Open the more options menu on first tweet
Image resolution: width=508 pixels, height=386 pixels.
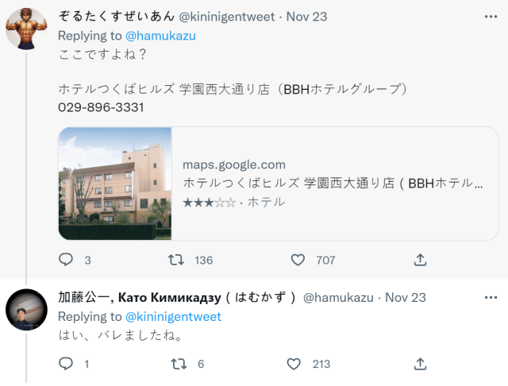[490, 16]
